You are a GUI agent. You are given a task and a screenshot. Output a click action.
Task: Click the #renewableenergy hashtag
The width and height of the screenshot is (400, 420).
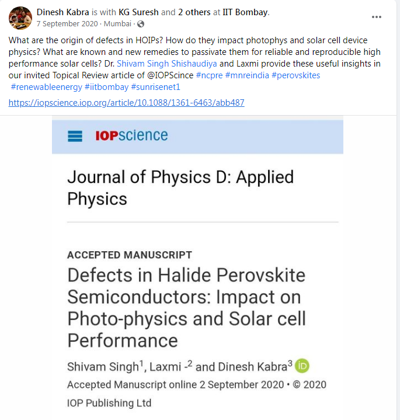pyautogui.click(x=47, y=86)
